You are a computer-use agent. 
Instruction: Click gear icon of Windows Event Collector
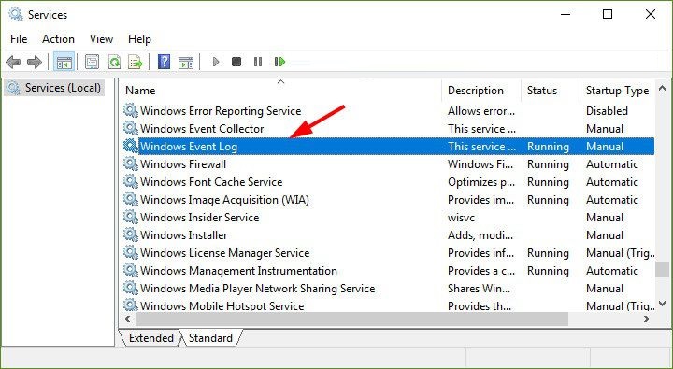pyautogui.click(x=131, y=128)
